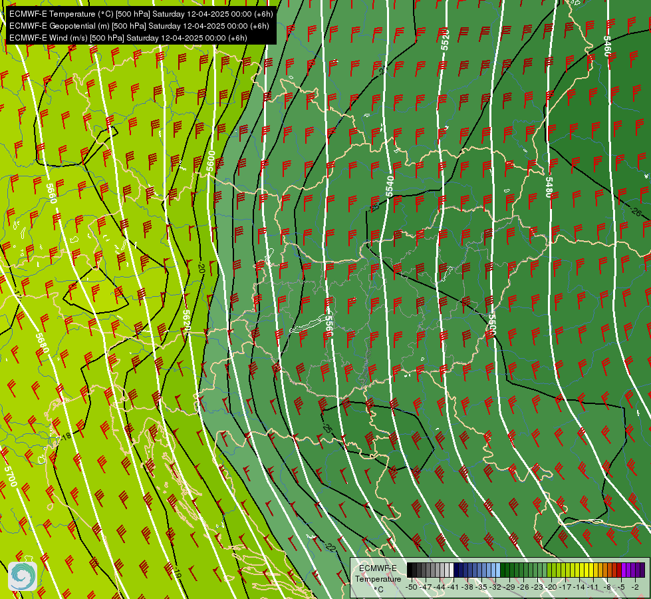The height and width of the screenshot is (599, 651).
Task: Click the -38 tick in the colour legend
Action: pyautogui.click(x=467, y=587)
